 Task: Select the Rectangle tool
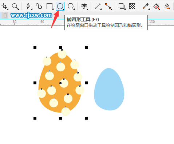(x=50, y=6)
